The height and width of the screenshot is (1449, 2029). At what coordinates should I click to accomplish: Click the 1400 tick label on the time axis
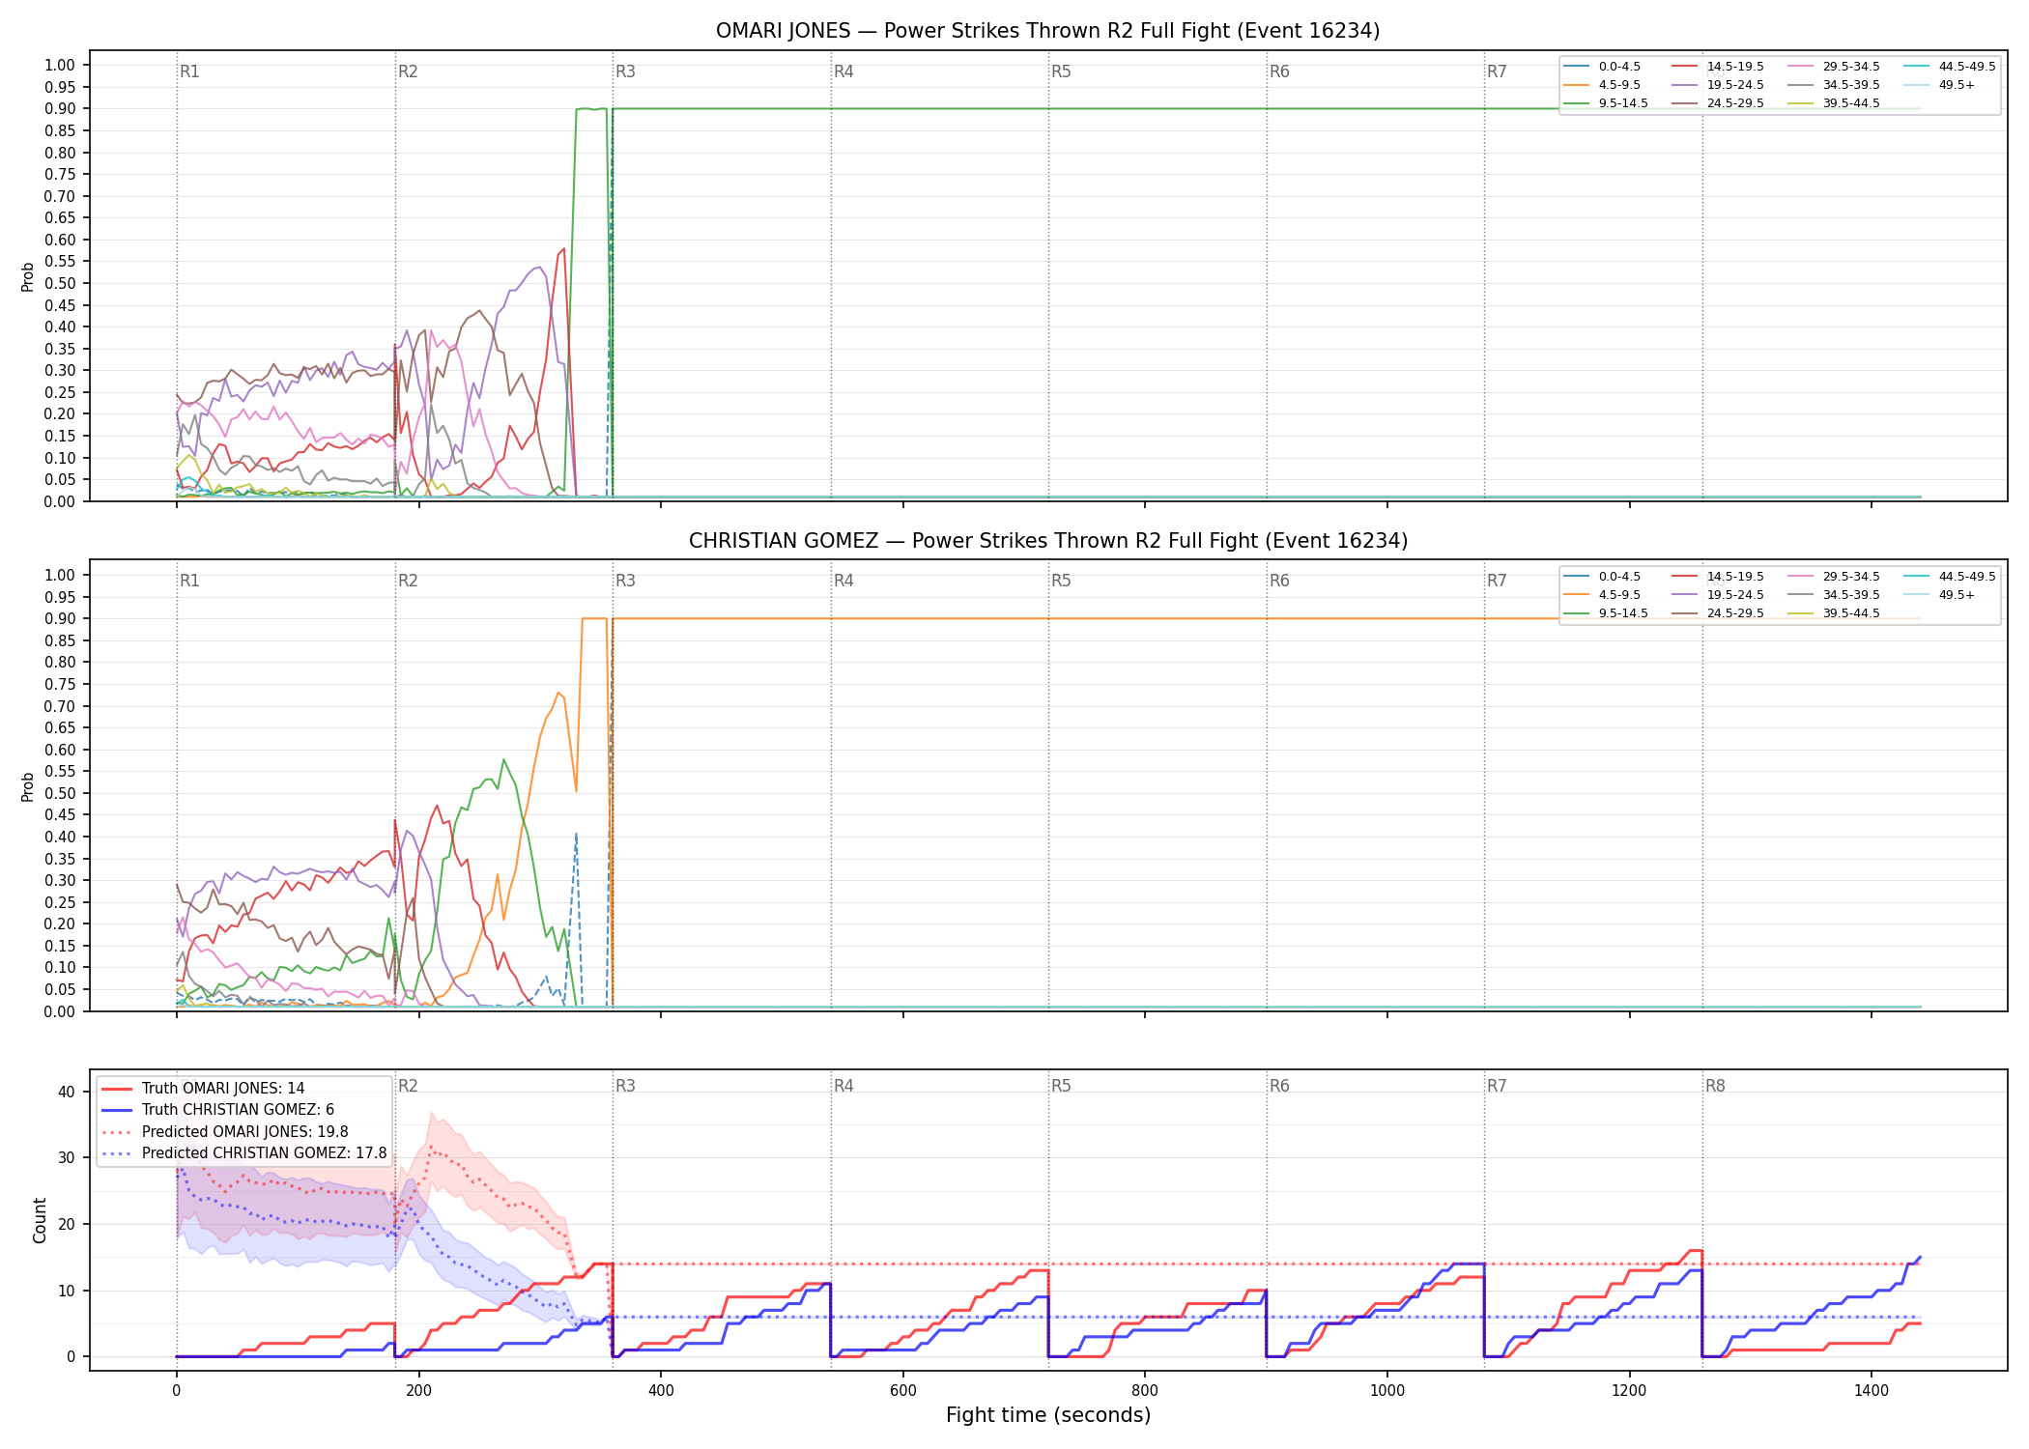[x=1872, y=1391]
